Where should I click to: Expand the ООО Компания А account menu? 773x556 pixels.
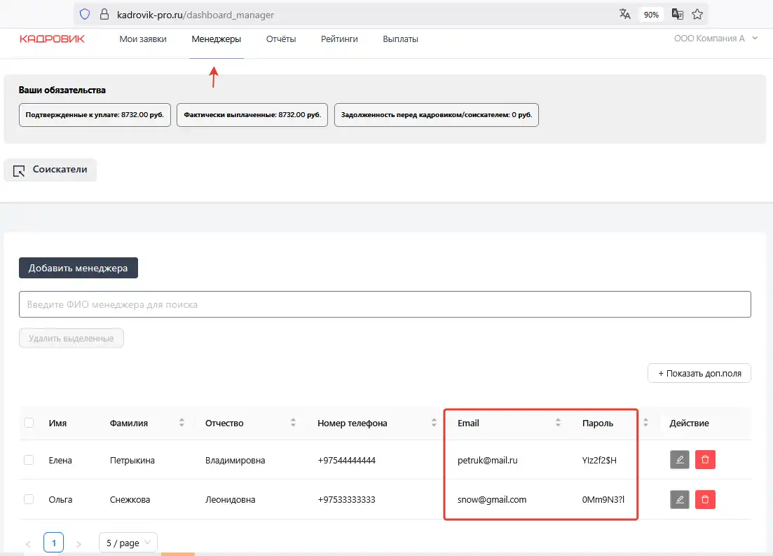click(x=716, y=39)
